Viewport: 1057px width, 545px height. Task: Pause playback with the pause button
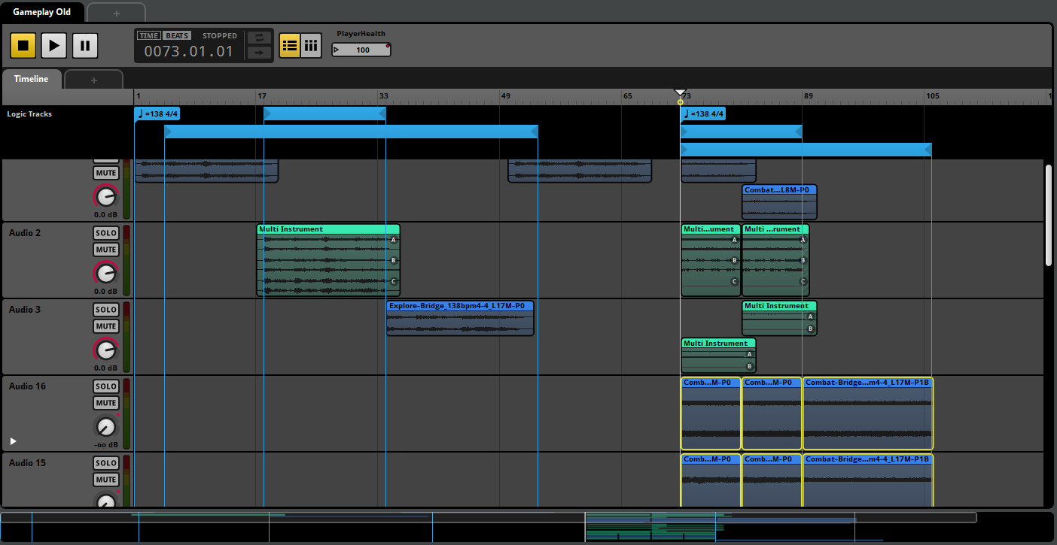coord(84,45)
